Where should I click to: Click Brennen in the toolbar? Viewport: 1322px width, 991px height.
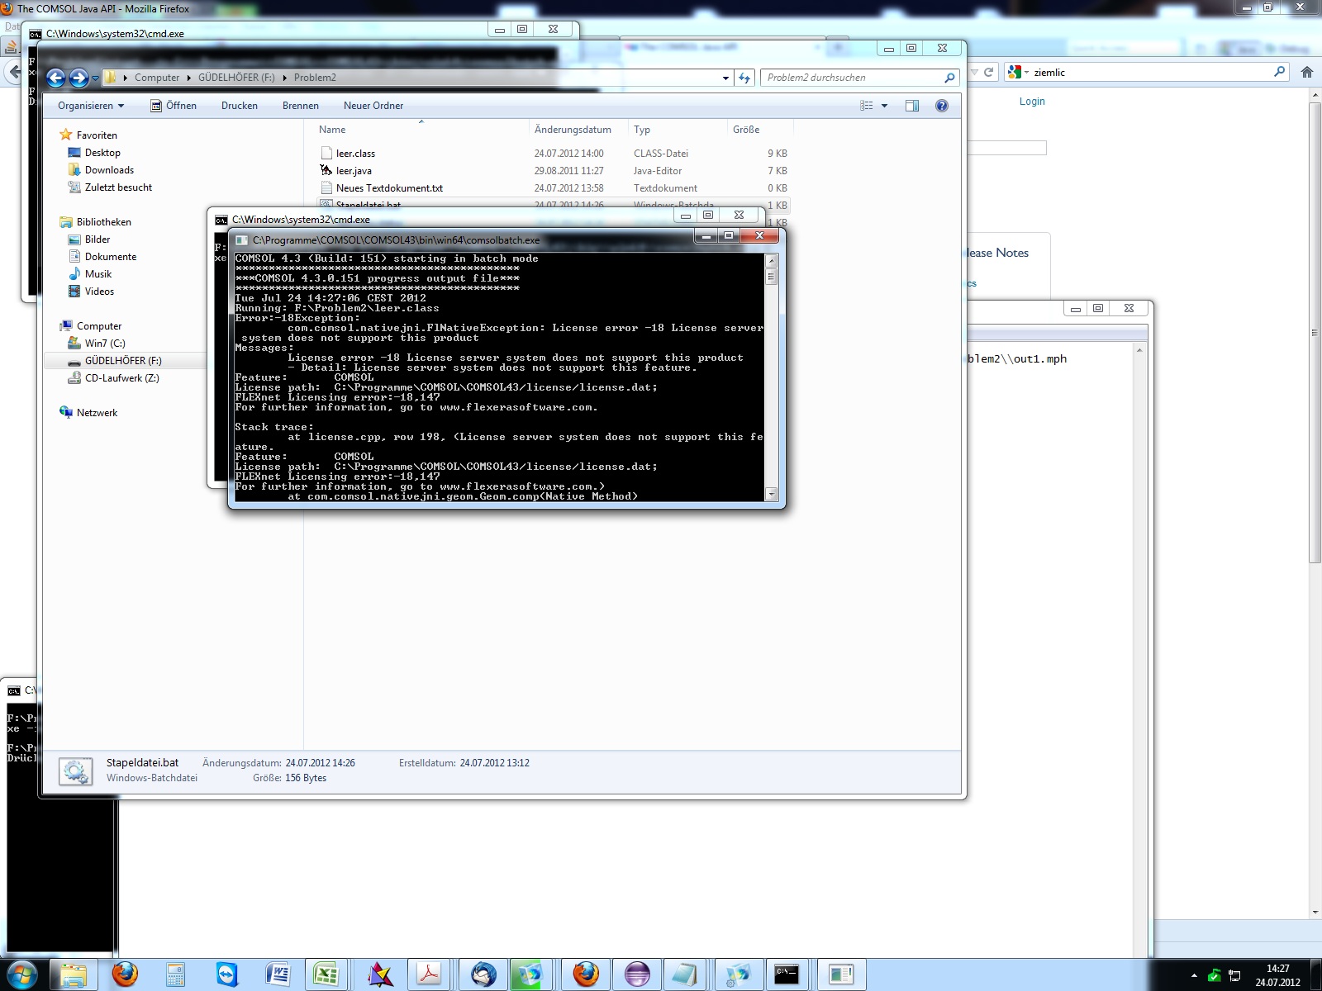point(300,106)
